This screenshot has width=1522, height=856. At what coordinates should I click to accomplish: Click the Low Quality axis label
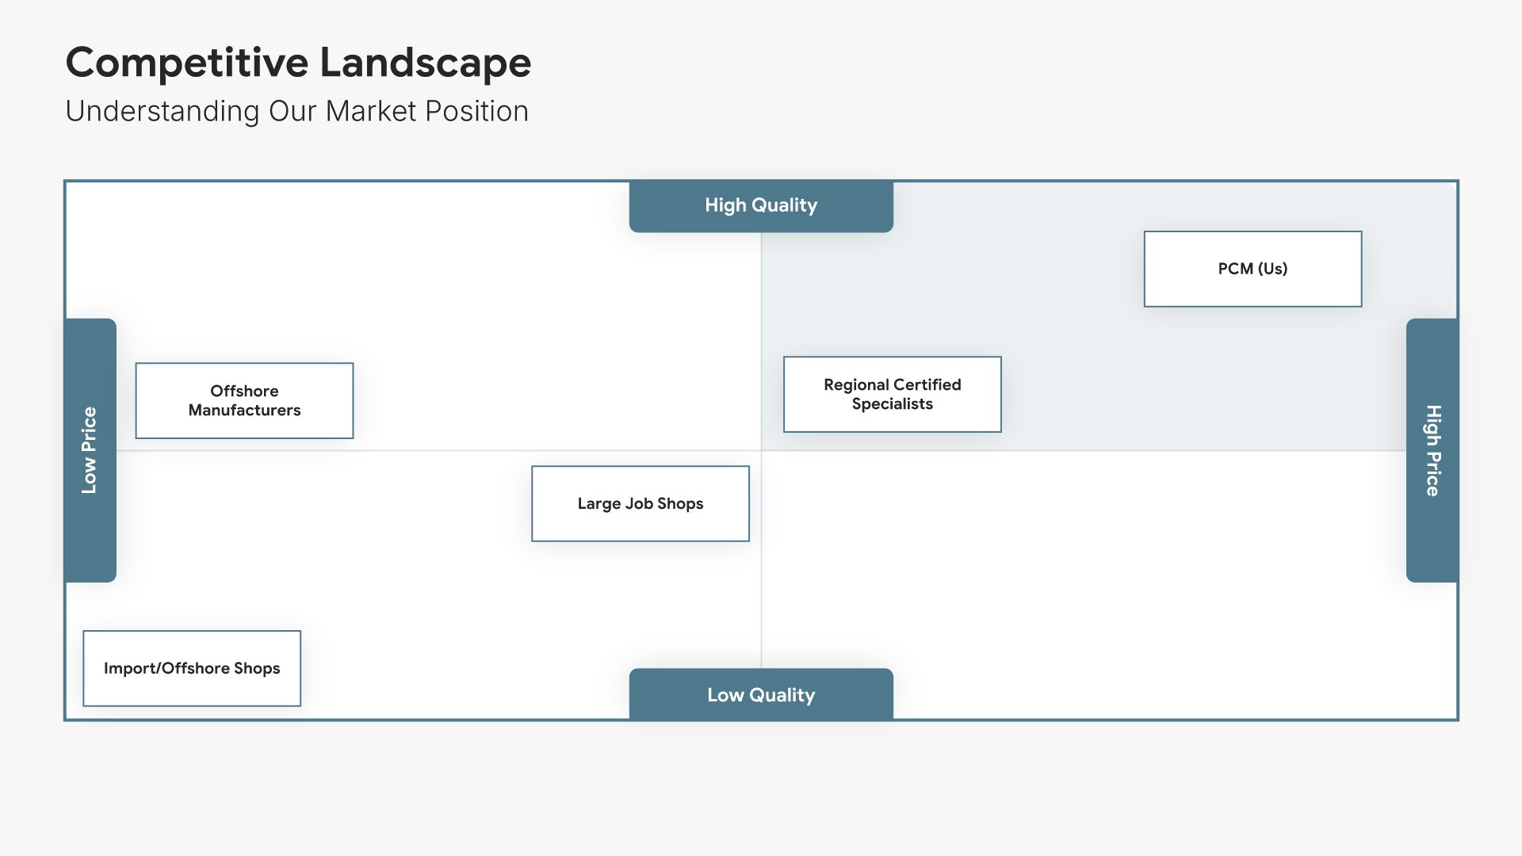(x=761, y=695)
